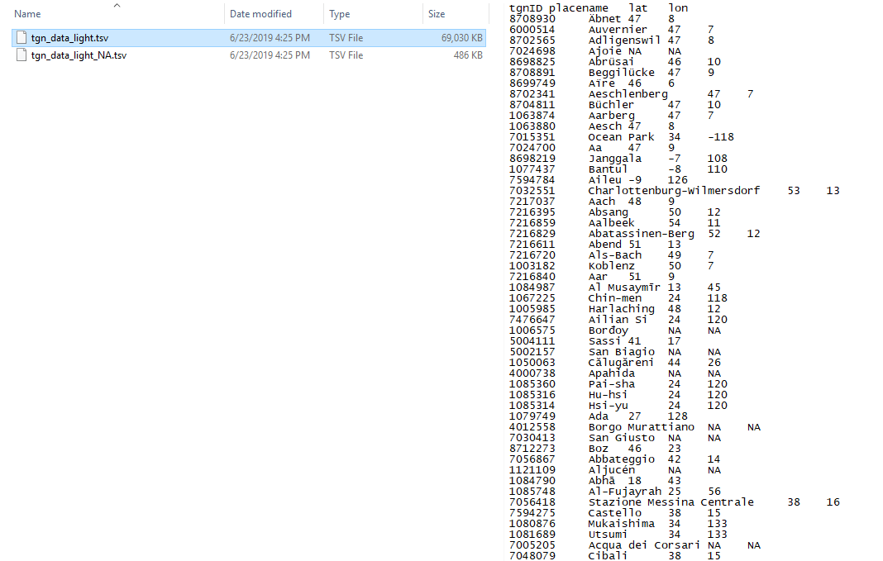
Task: Click the placename Ocean Park
Action: pyautogui.click(x=621, y=136)
